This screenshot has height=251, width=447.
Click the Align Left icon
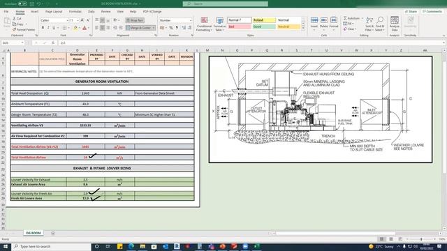point(96,28)
